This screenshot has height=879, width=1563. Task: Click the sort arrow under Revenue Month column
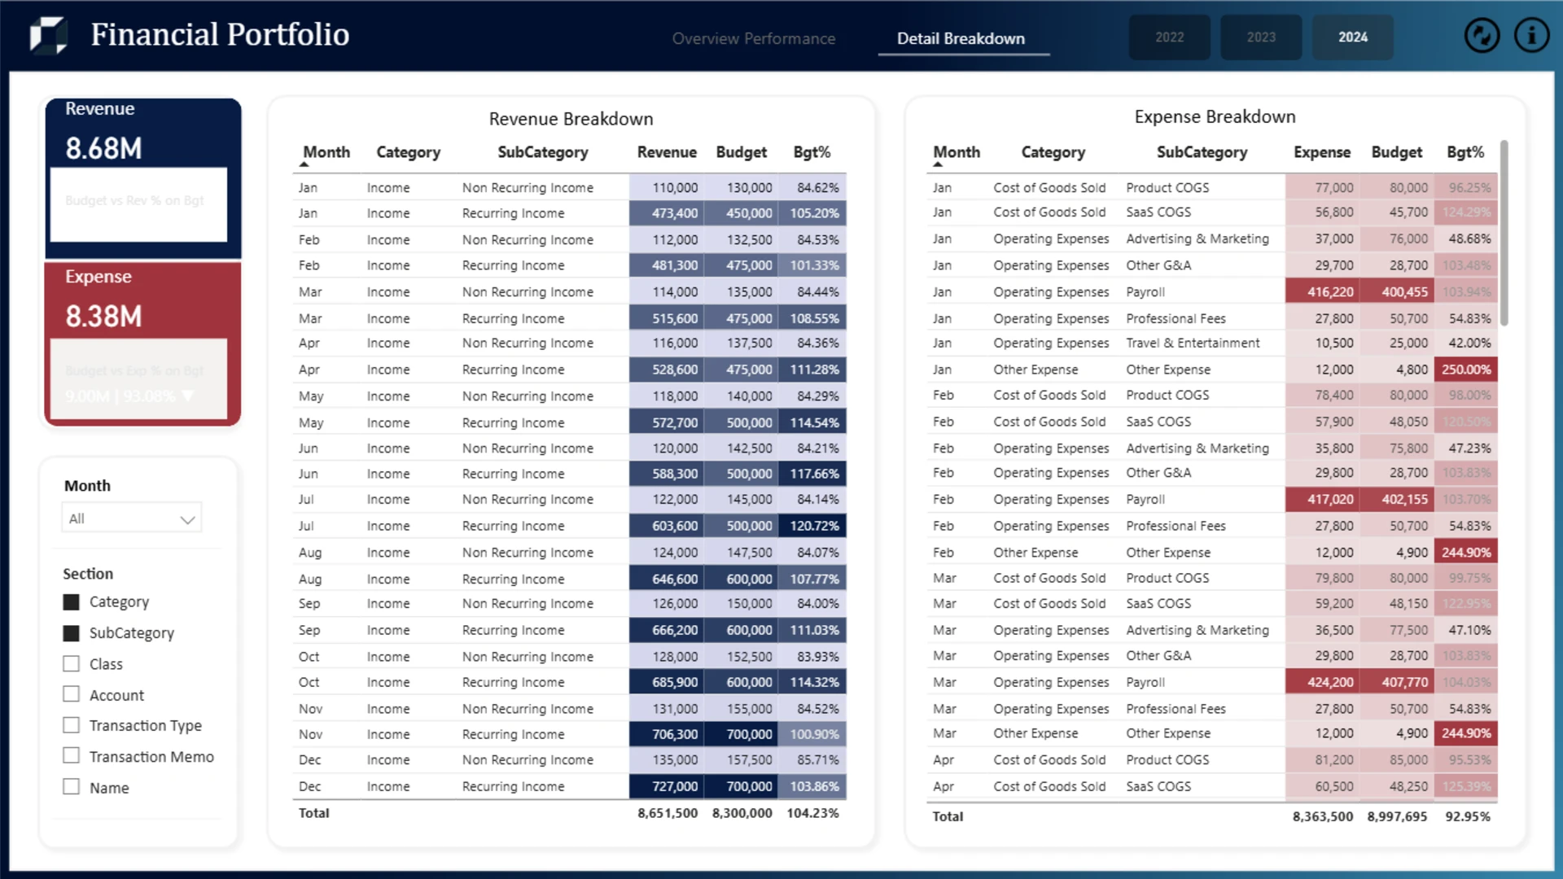click(304, 164)
